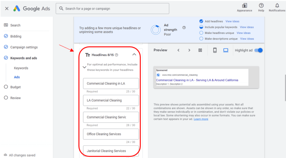This screenshot has height=158, width=286.
Task: Click the Ad strength help icon
Action: point(184,28)
